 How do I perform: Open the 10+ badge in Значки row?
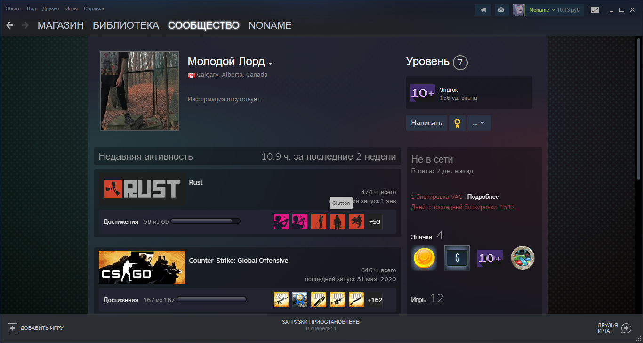pos(490,258)
